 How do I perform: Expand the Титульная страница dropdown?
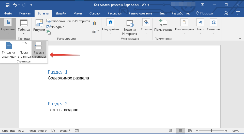pos(9,55)
